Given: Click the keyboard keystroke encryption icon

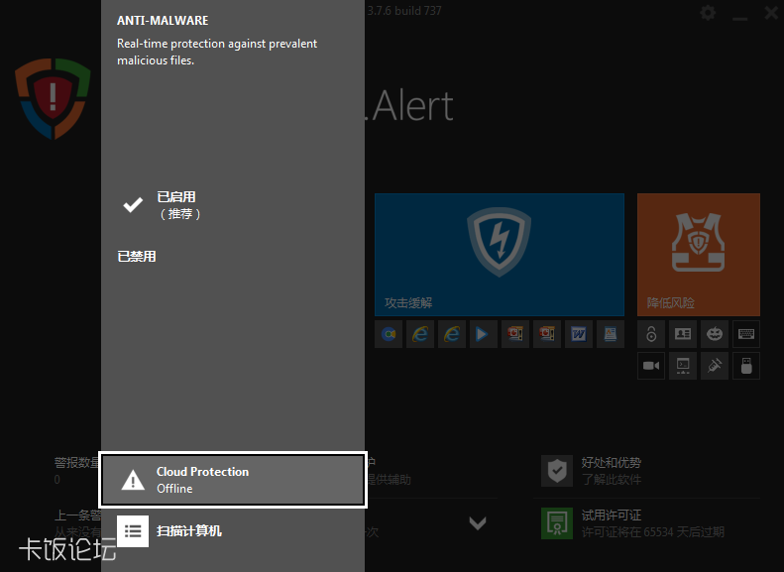Looking at the screenshot, I should [746, 334].
